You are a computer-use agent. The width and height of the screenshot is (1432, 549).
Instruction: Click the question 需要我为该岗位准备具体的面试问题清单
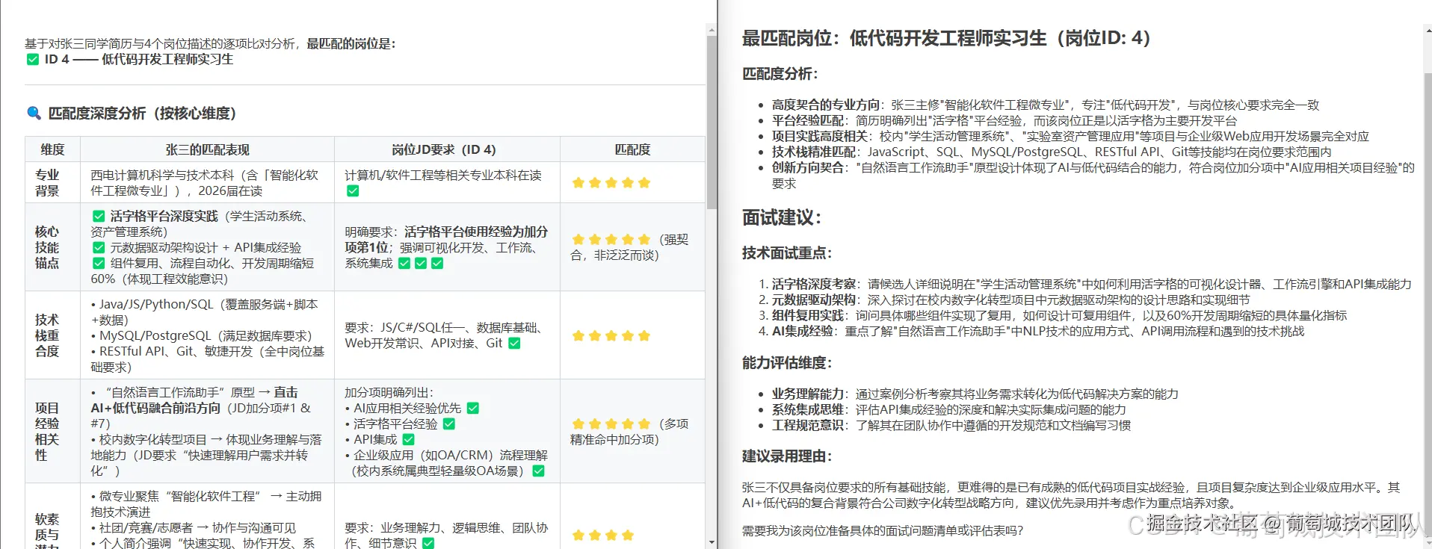pyautogui.click(x=883, y=530)
